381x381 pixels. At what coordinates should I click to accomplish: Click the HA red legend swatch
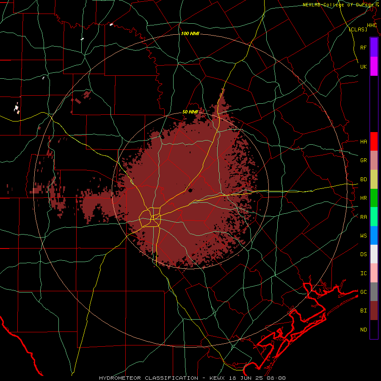pyautogui.click(x=374, y=141)
